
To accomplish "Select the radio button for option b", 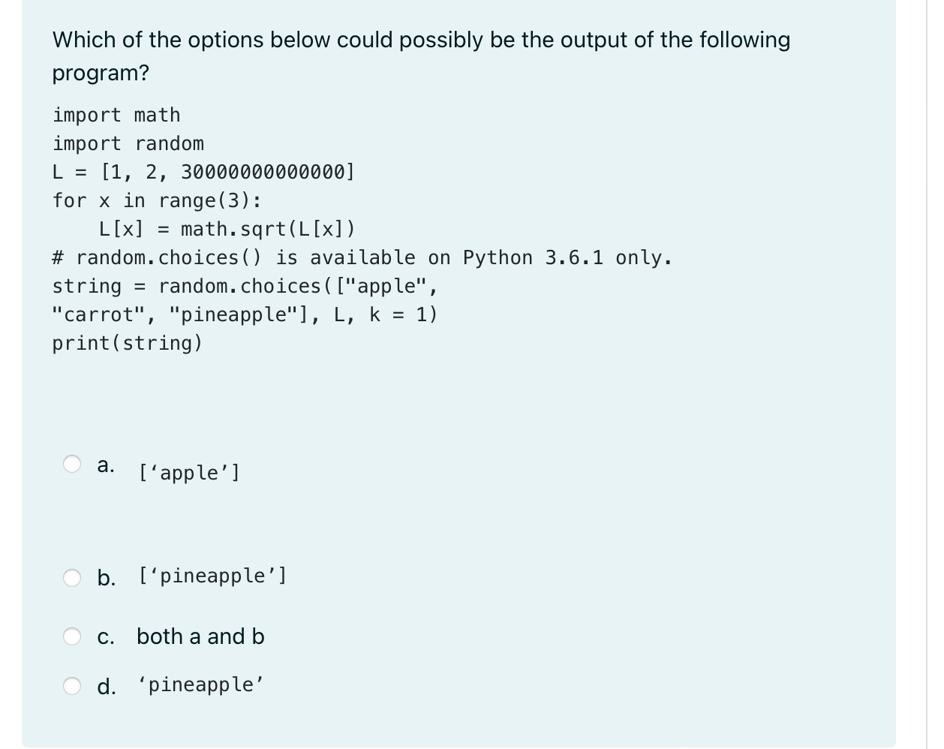I will (x=72, y=577).
